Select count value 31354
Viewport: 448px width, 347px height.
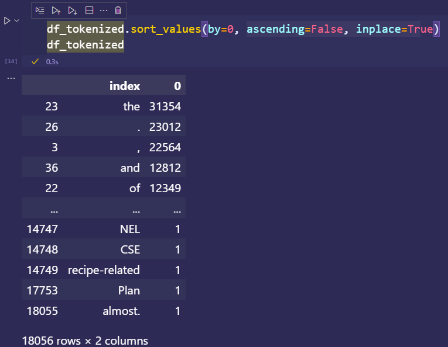tap(165, 106)
